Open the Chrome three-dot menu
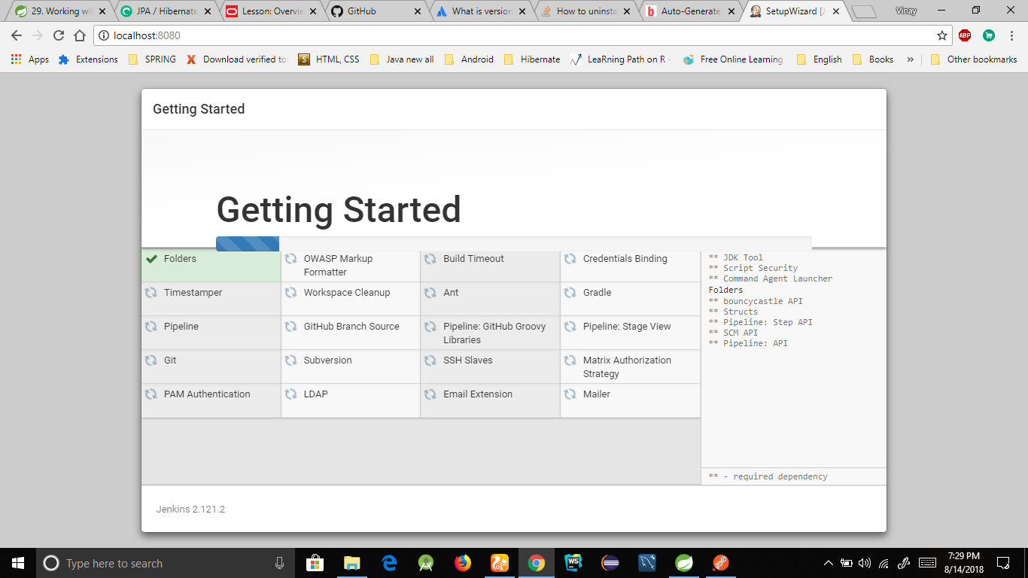 pyautogui.click(x=1011, y=35)
